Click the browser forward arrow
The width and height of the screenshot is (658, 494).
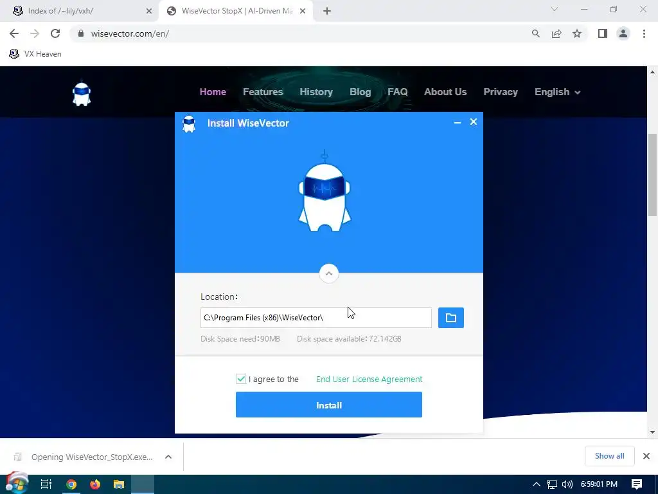tap(35, 33)
